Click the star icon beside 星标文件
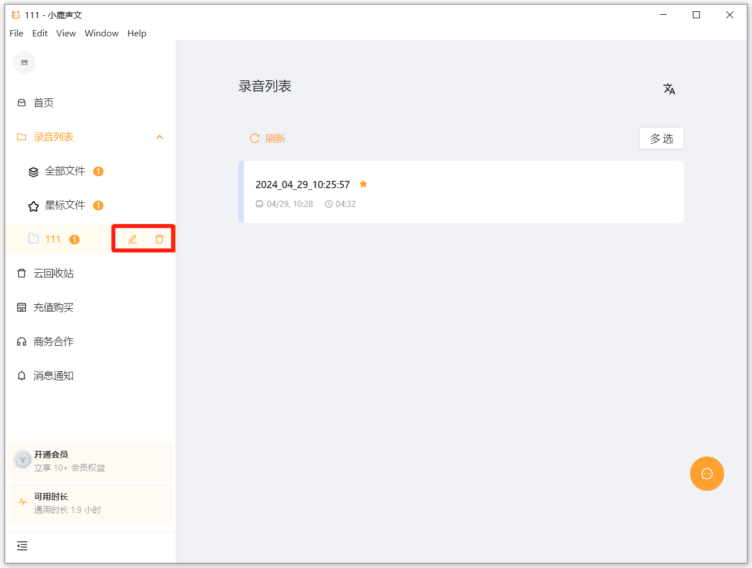This screenshot has height=568, width=752. 34,206
